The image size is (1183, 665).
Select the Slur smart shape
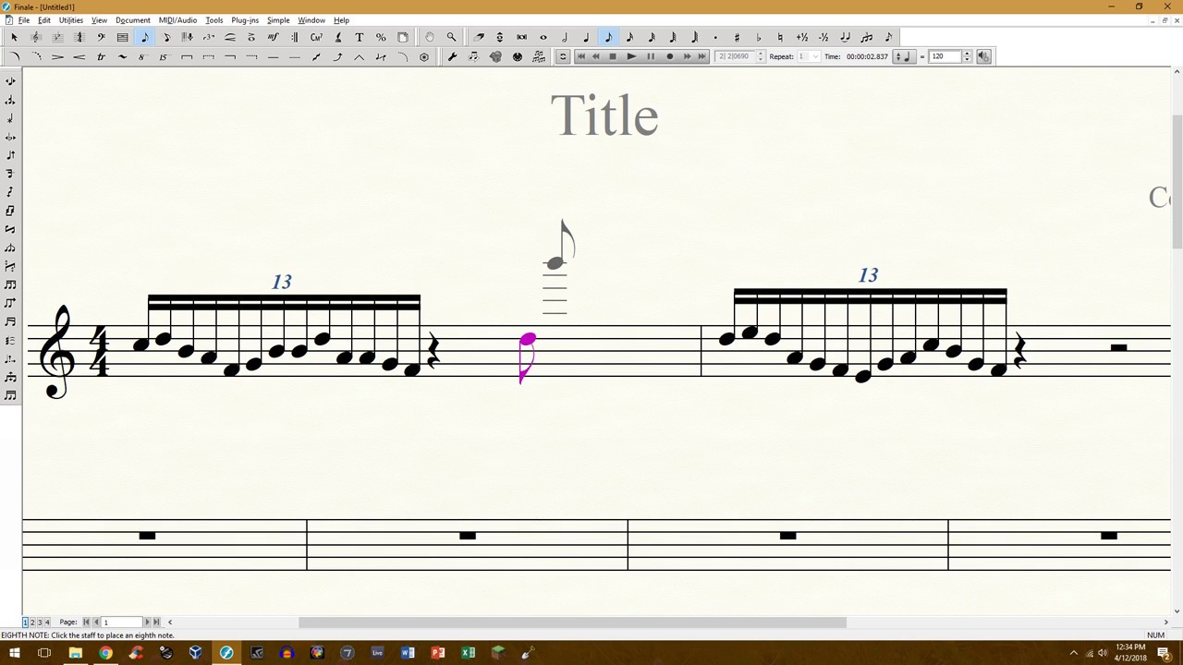[14, 56]
